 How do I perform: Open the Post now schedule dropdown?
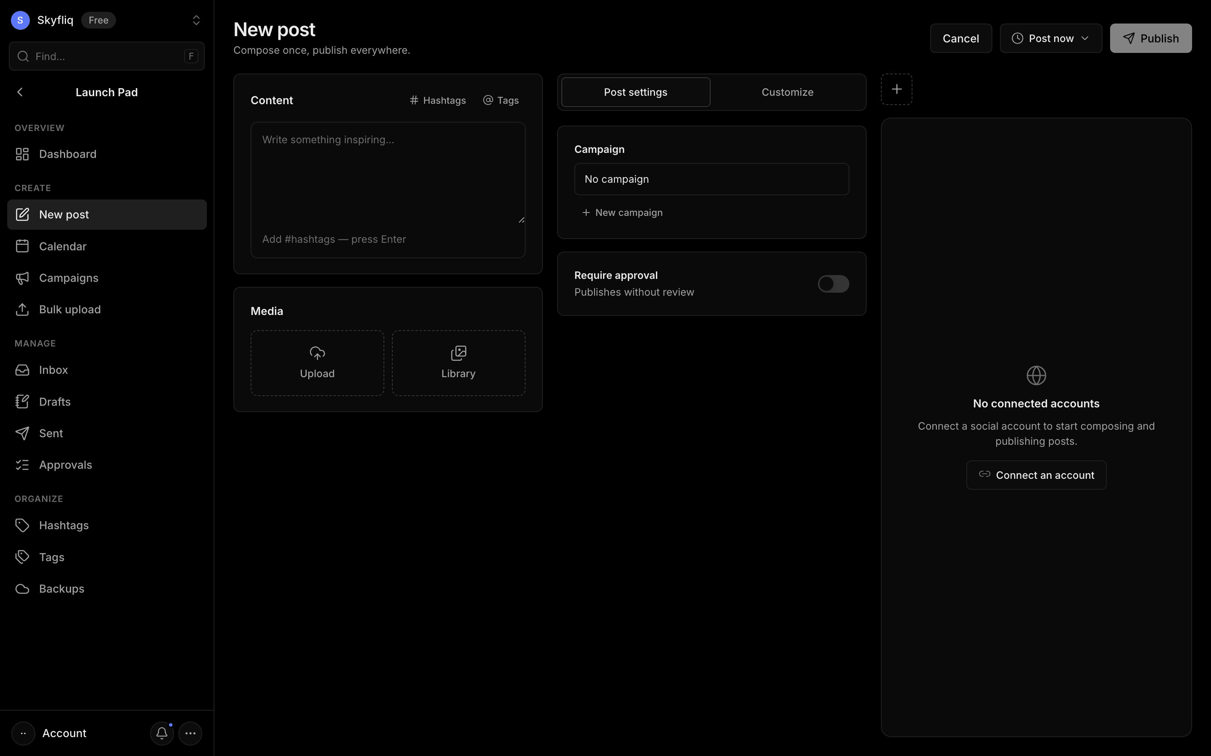click(1051, 39)
